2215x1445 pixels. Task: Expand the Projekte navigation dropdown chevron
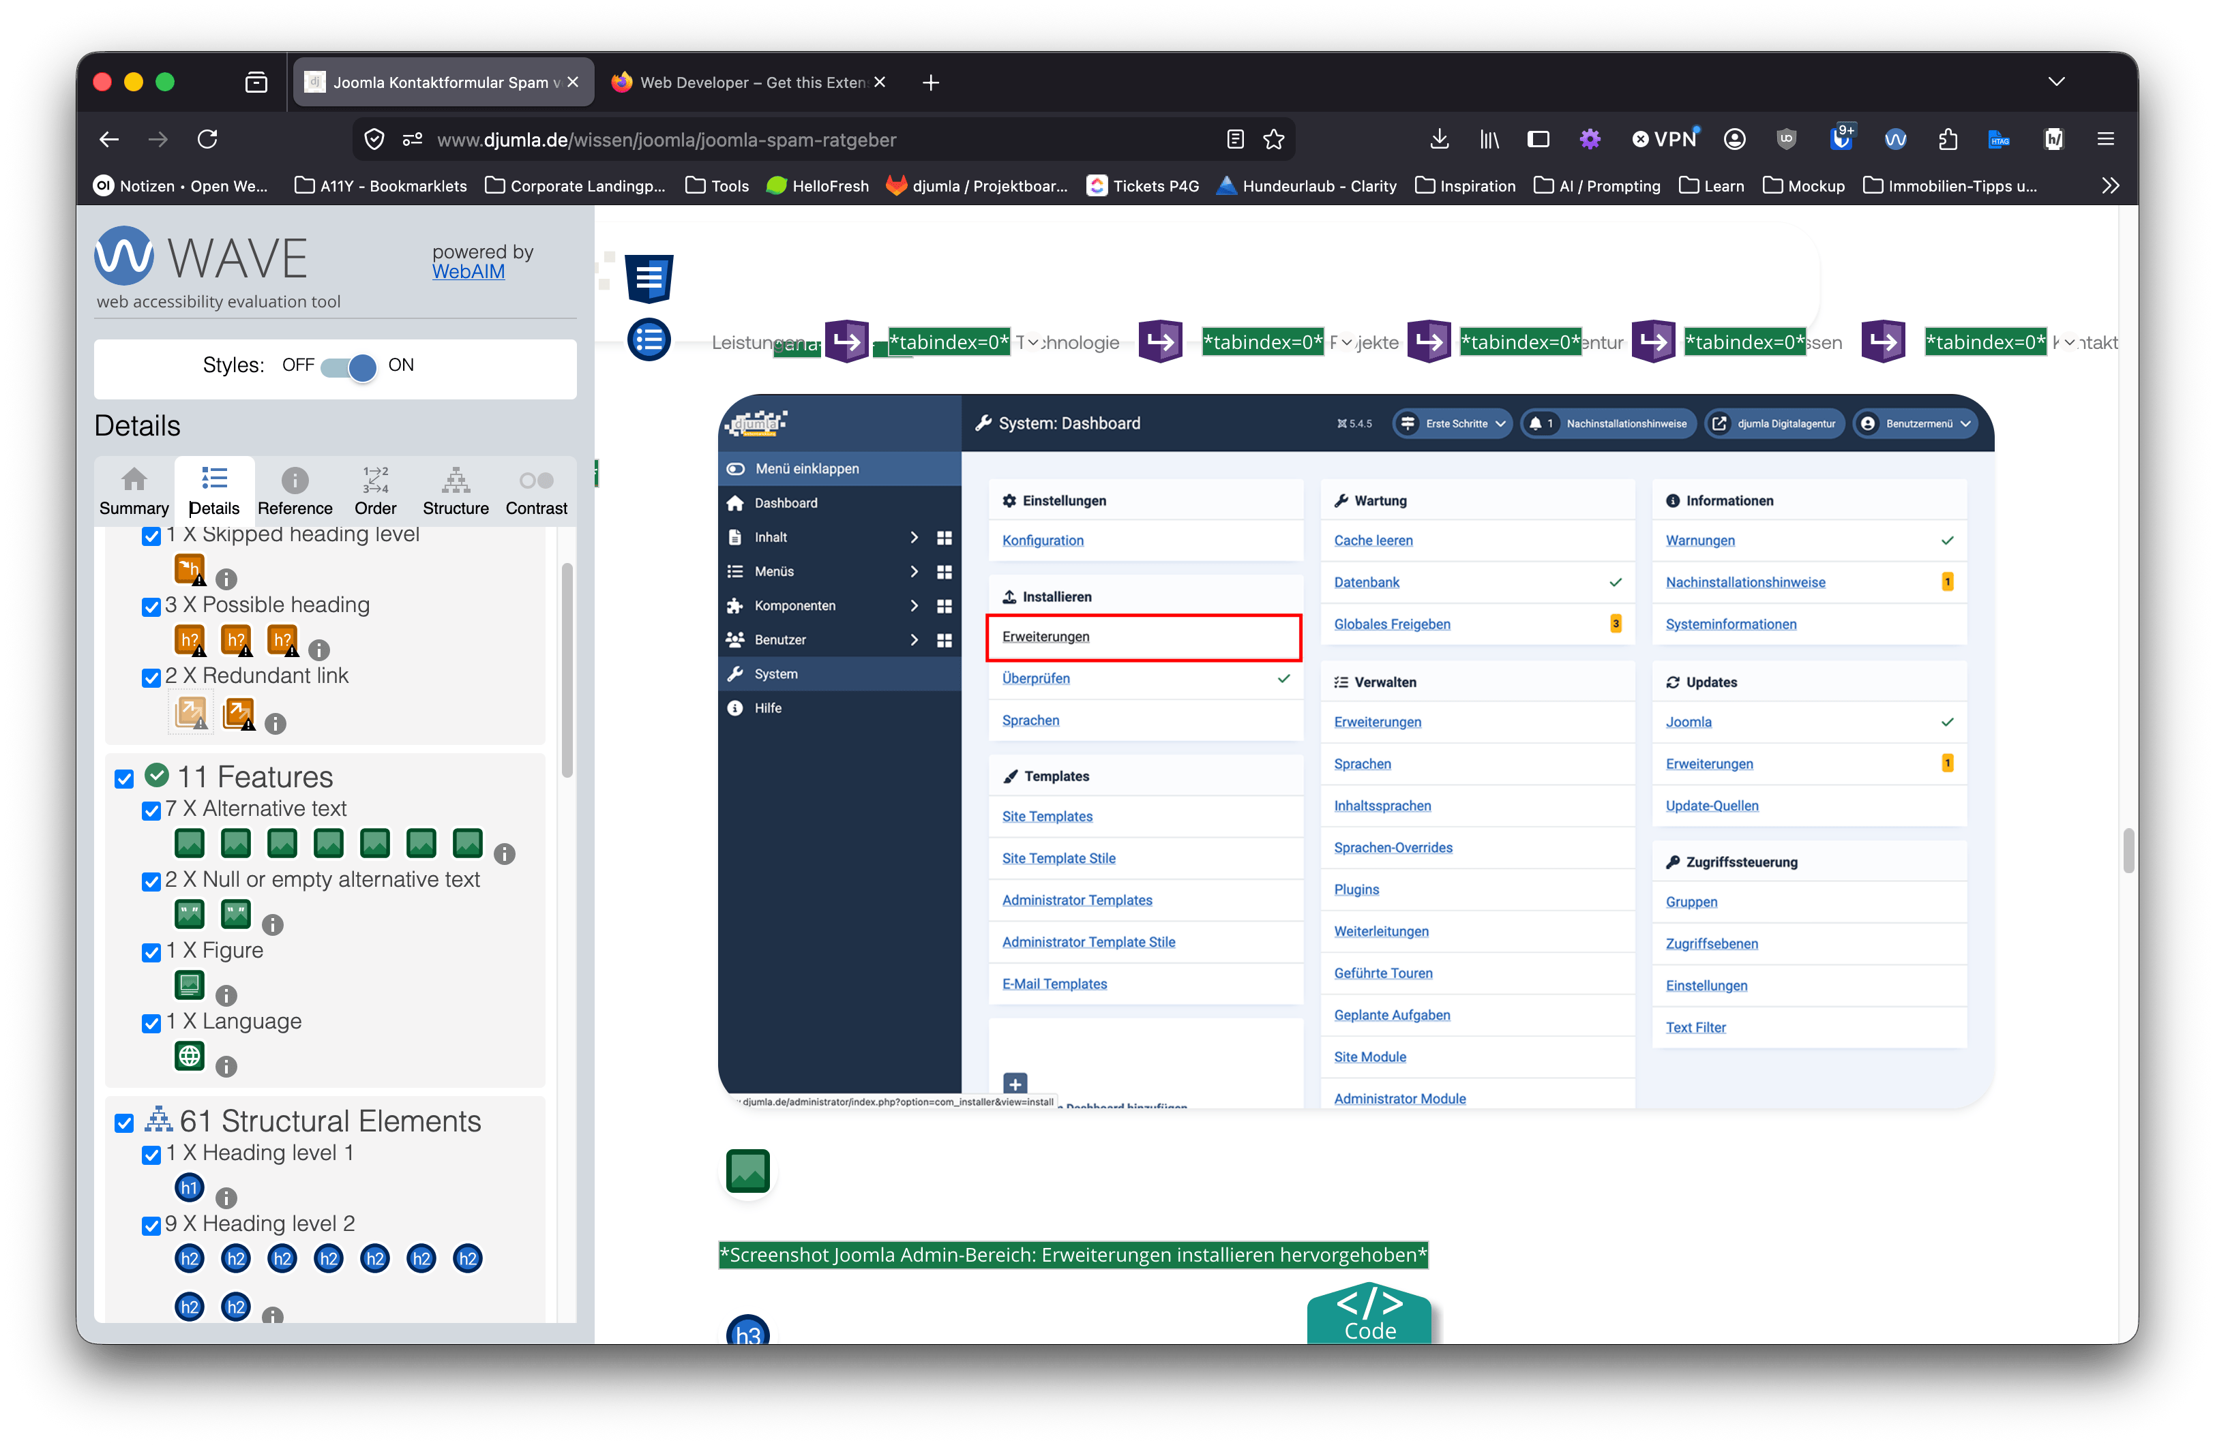click(1346, 342)
